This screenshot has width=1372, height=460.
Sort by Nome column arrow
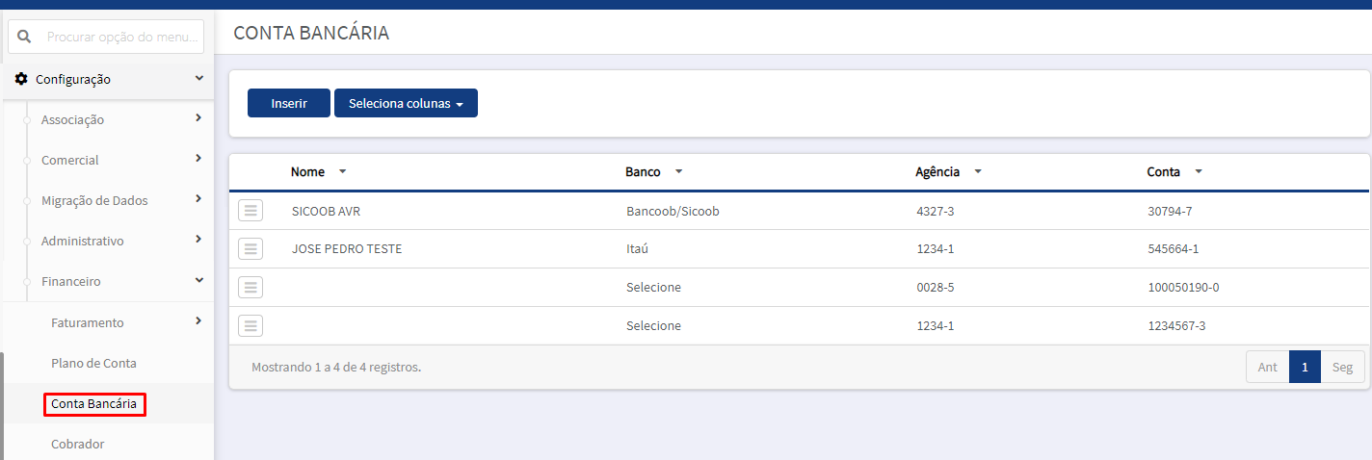click(x=342, y=171)
